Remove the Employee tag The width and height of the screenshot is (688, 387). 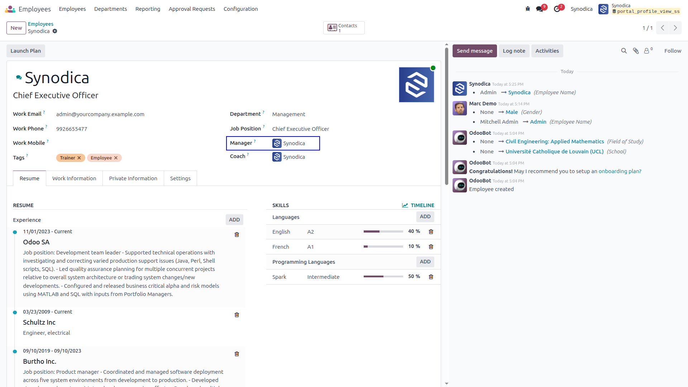coord(116,158)
